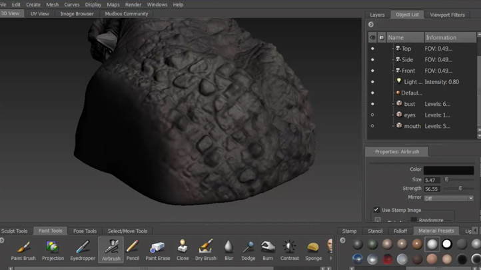
Task: Toggle visibility of Default material row
Action: [372, 93]
